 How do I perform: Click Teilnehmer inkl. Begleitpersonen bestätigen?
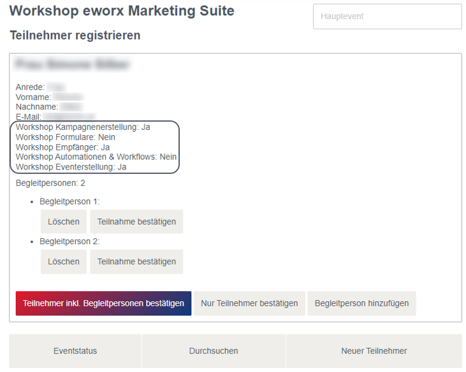pyautogui.click(x=103, y=303)
